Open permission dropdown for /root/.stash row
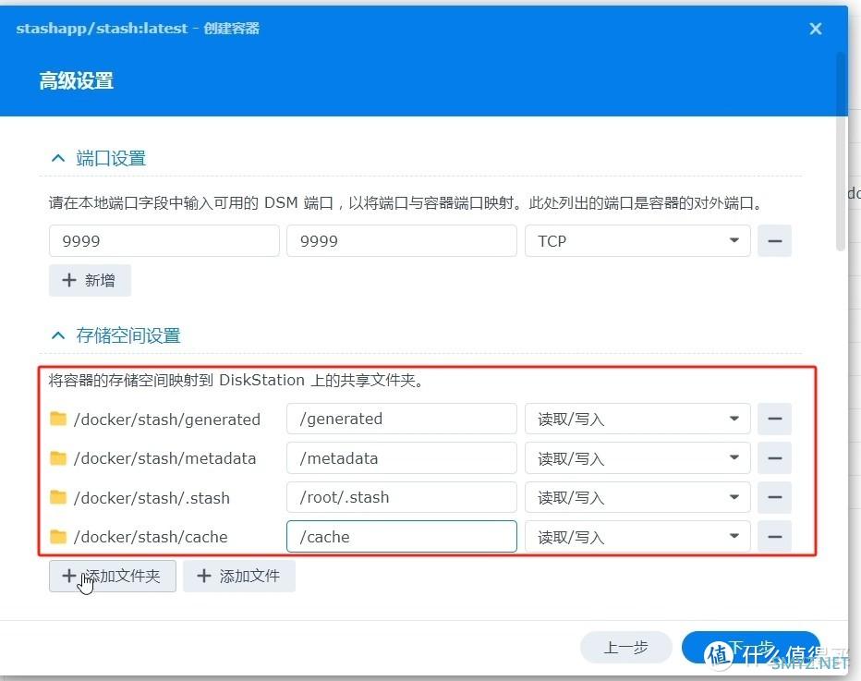This screenshot has width=861, height=681. [x=637, y=497]
